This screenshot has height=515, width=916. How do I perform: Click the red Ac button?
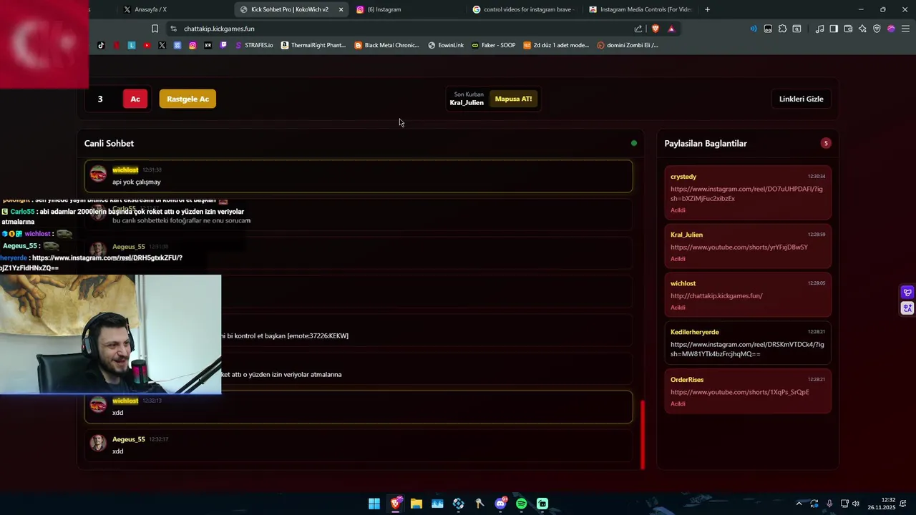point(135,99)
